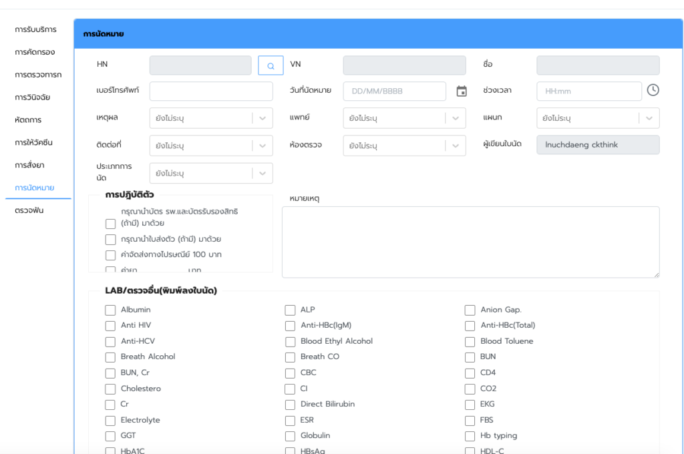Select the EKG checkbox
Image resolution: width=684 pixels, height=454 pixels.
tap(470, 405)
